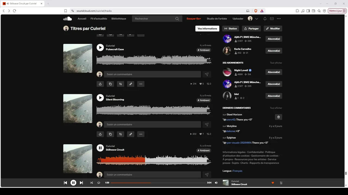Click the SoundCloud logo

click(67, 19)
